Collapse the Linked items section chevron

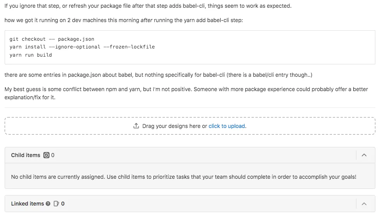click(364, 204)
